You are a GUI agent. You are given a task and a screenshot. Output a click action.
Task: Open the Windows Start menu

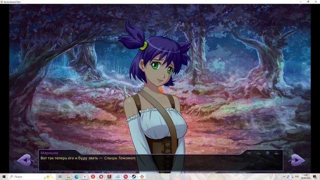click(4, 176)
